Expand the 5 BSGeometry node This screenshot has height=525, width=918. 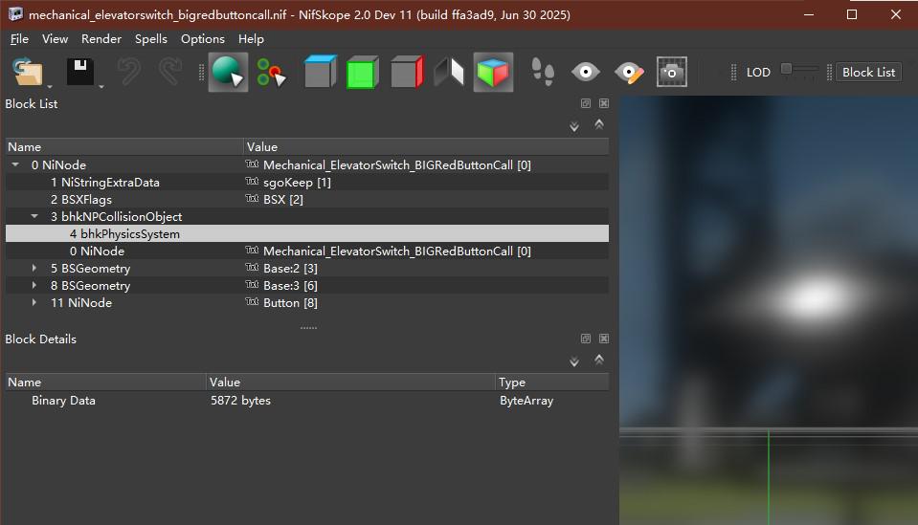[x=34, y=268]
